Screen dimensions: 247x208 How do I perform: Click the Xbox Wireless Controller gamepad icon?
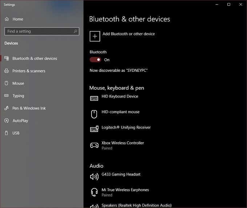[x=94, y=145]
